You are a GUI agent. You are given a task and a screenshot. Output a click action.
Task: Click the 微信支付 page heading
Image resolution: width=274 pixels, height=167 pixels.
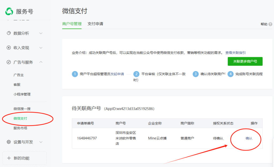(x=75, y=11)
